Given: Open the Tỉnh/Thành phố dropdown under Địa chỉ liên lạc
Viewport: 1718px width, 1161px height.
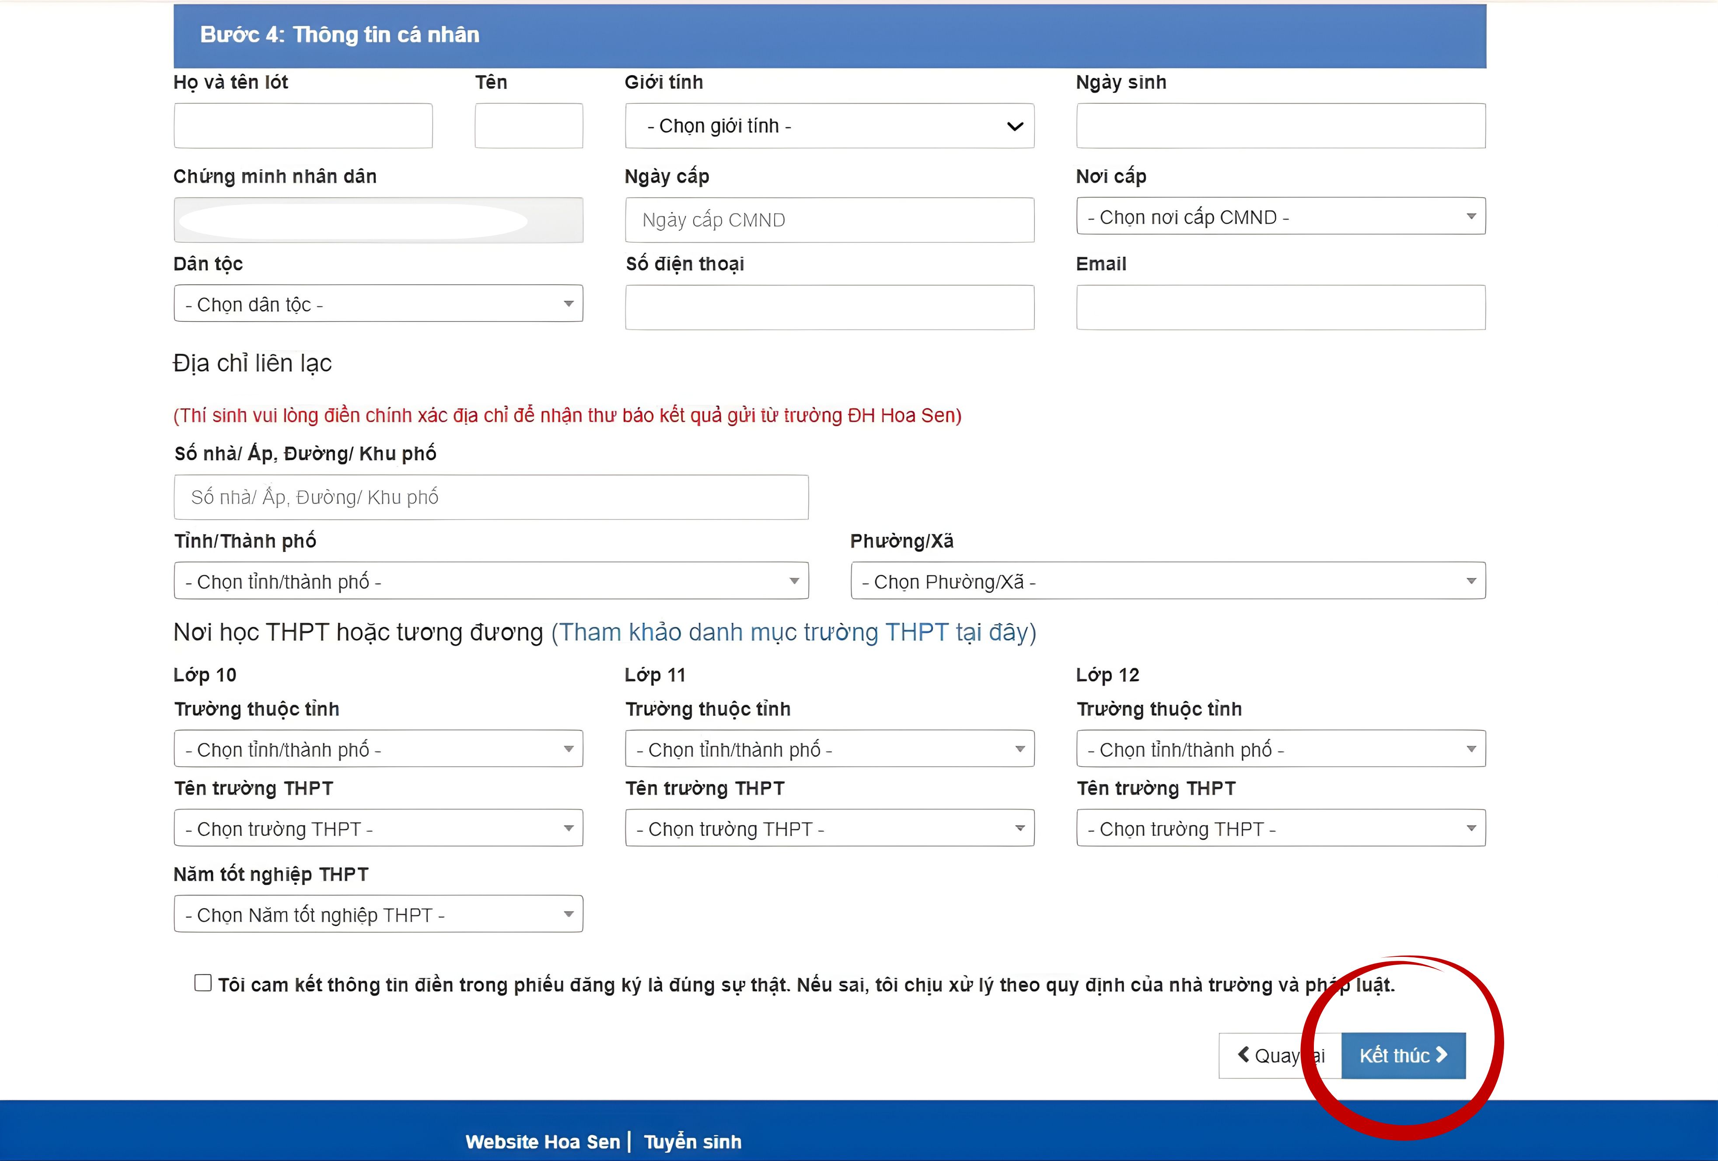Looking at the screenshot, I should click(490, 581).
